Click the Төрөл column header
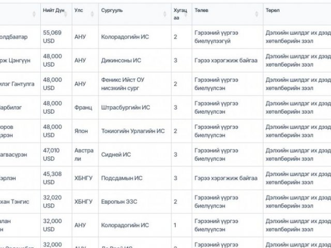The height and width of the screenshot is (248, 331). (x=273, y=10)
